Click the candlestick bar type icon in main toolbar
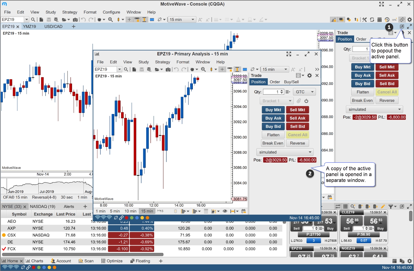 click(119, 20)
